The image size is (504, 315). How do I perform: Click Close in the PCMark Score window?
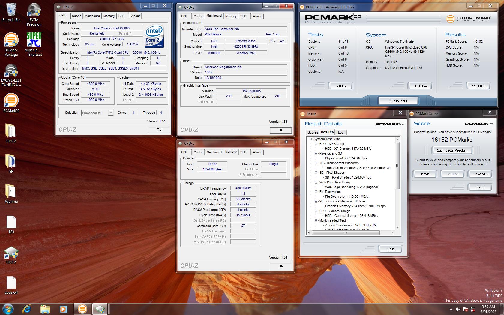click(x=480, y=187)
